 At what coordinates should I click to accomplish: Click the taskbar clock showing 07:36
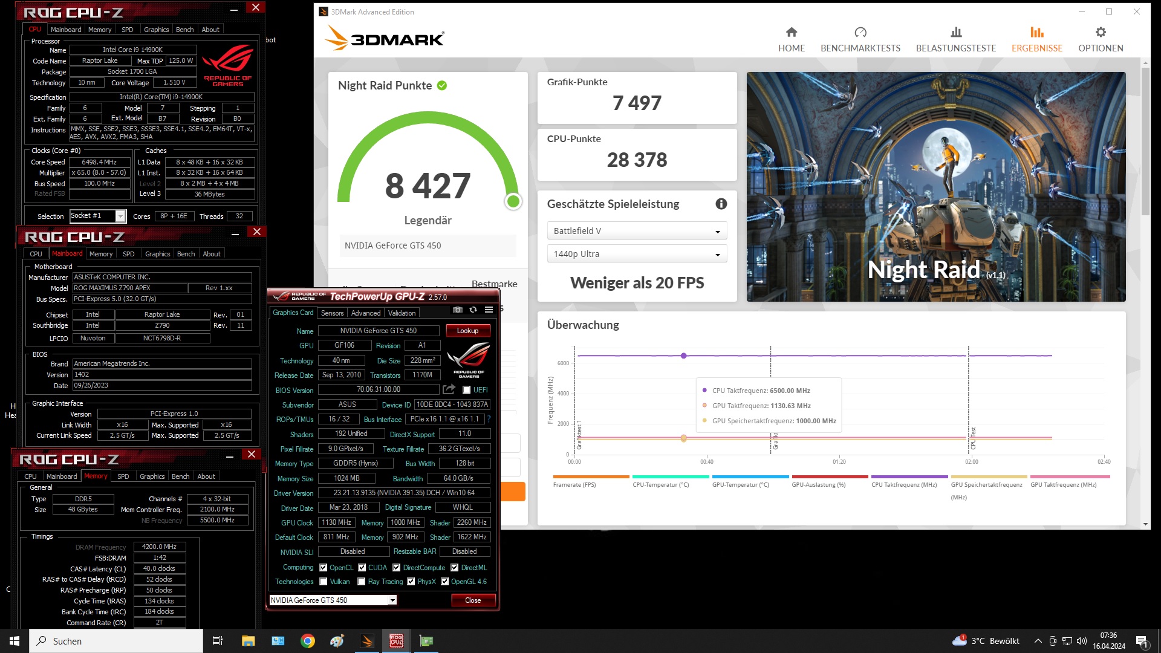tap(1108, 641)
